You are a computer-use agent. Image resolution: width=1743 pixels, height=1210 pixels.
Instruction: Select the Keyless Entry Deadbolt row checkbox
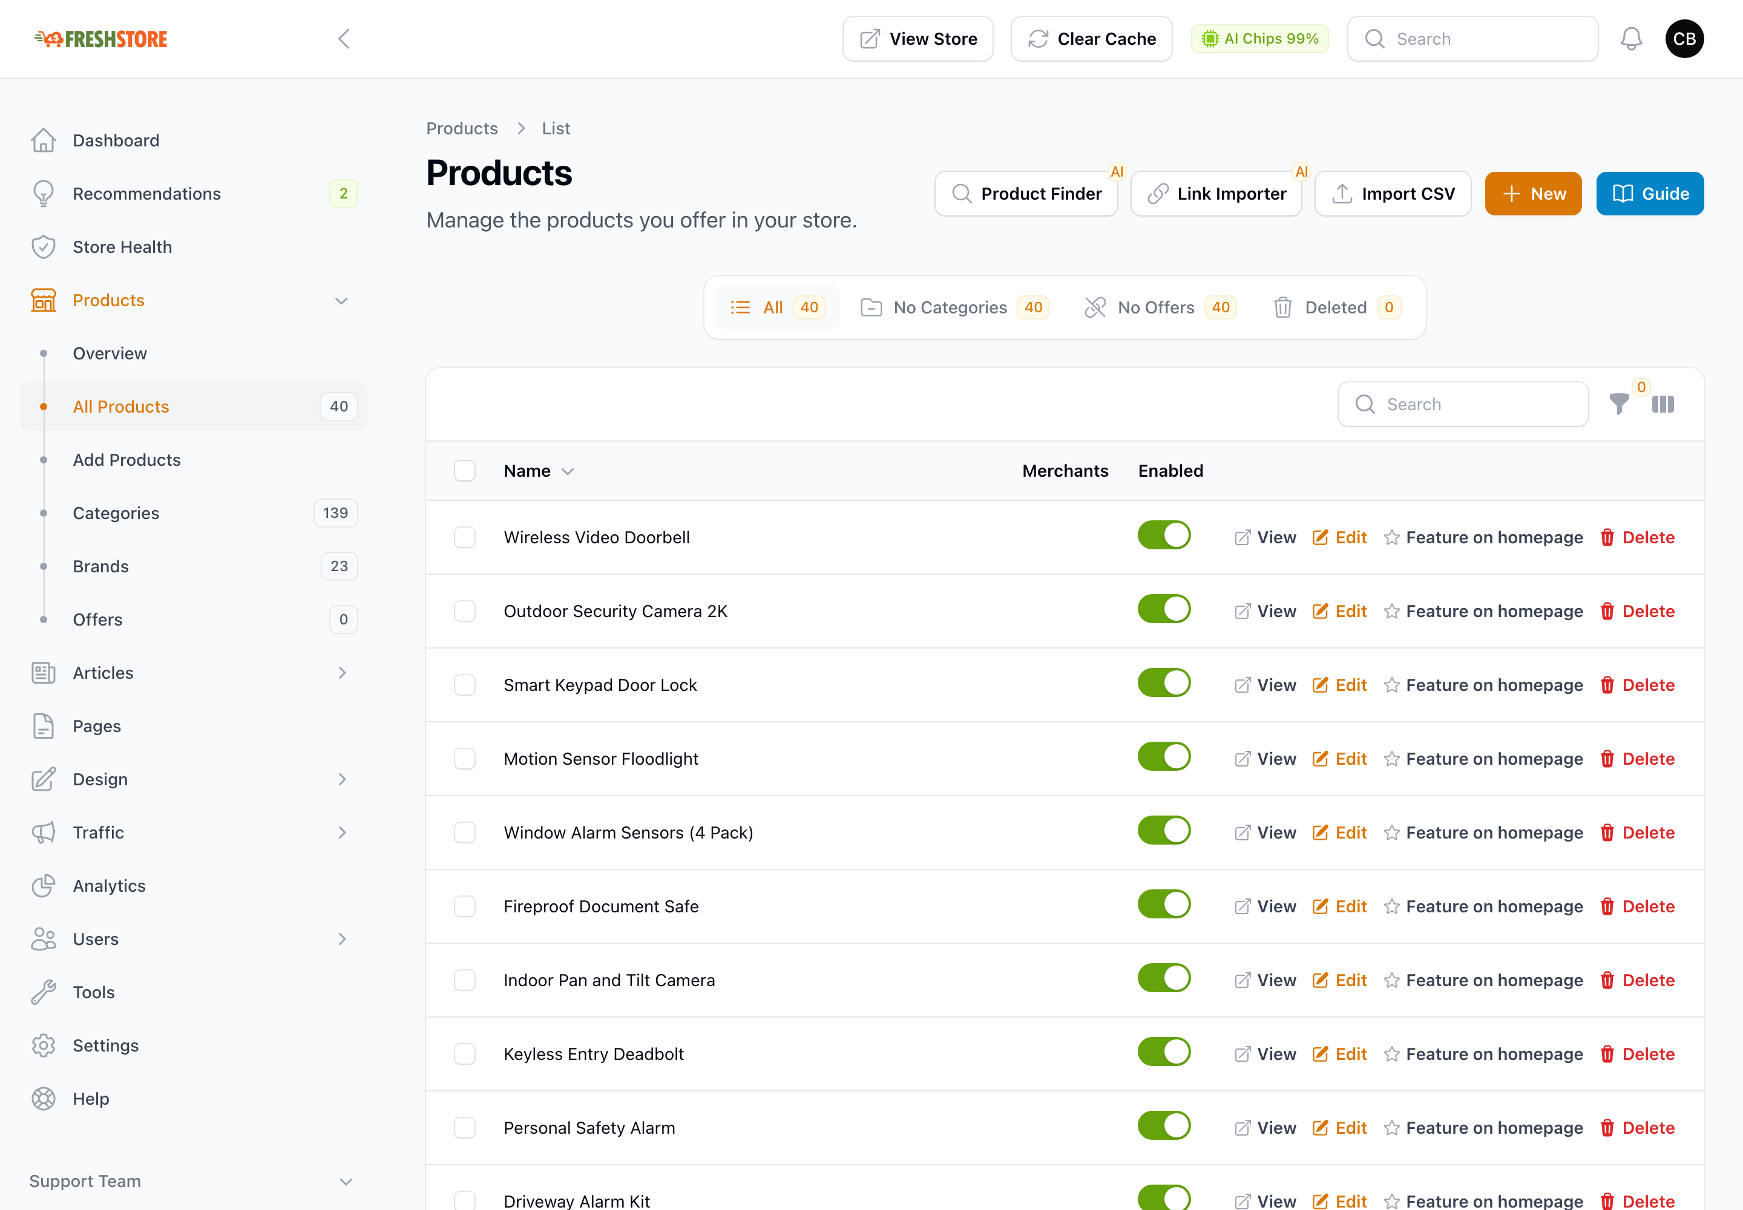(464, 1054)
